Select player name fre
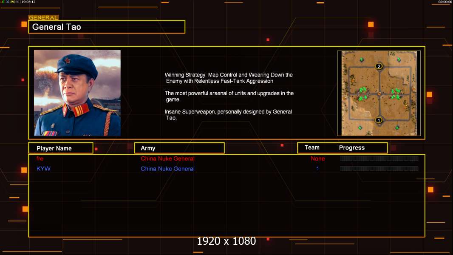Viewport: 453px width, 255px height. (x=40, y=159)
